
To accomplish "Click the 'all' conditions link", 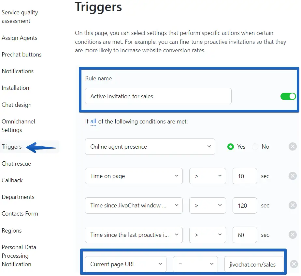I will [x=93, y=122].
